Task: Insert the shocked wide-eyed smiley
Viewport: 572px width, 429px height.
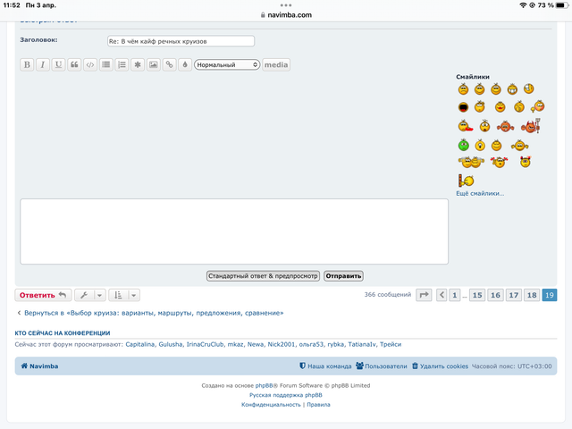Action: [484, 126]
